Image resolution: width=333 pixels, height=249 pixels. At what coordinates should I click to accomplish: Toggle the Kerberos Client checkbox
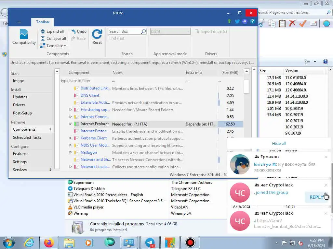click(x=77, y=138)
